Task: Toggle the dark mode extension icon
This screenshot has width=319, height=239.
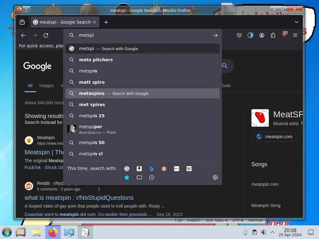Action: click(x=250, y=35)
